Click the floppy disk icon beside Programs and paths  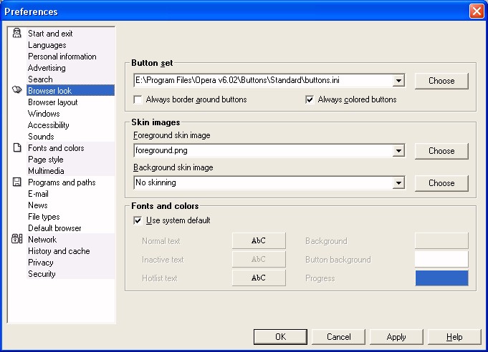(16, 182)
